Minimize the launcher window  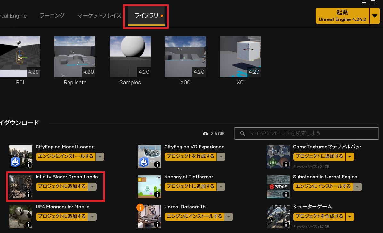[364, 3]
